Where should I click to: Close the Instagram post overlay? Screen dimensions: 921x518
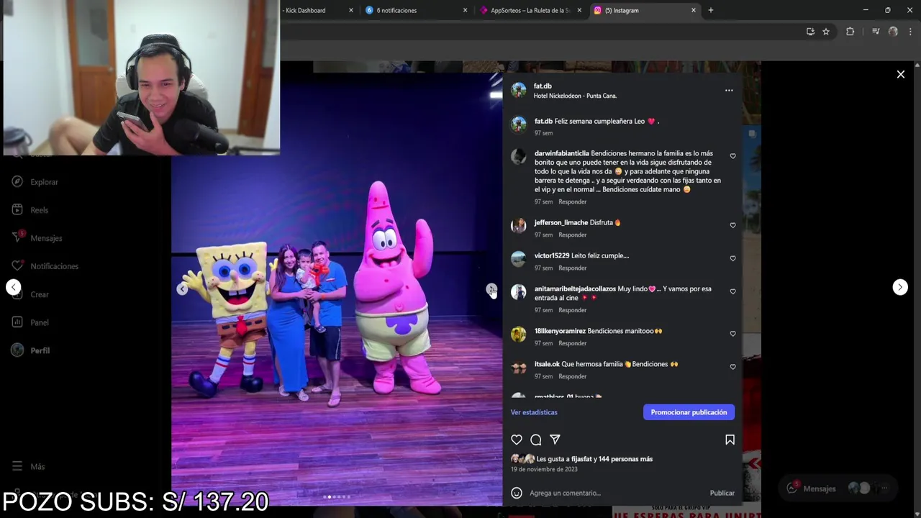900,74
